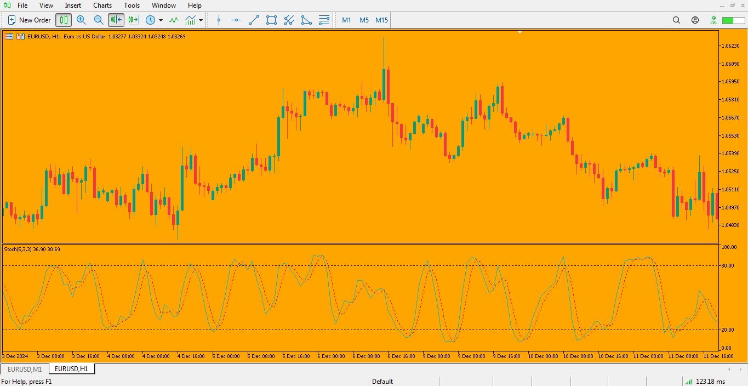748x386 pixels.
Task: Click the New Order button
Action: pos(28,20)
